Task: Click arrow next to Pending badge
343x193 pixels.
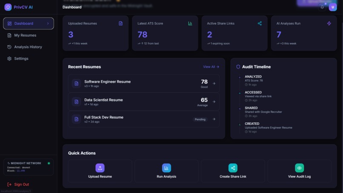Action: pos(214,119)
